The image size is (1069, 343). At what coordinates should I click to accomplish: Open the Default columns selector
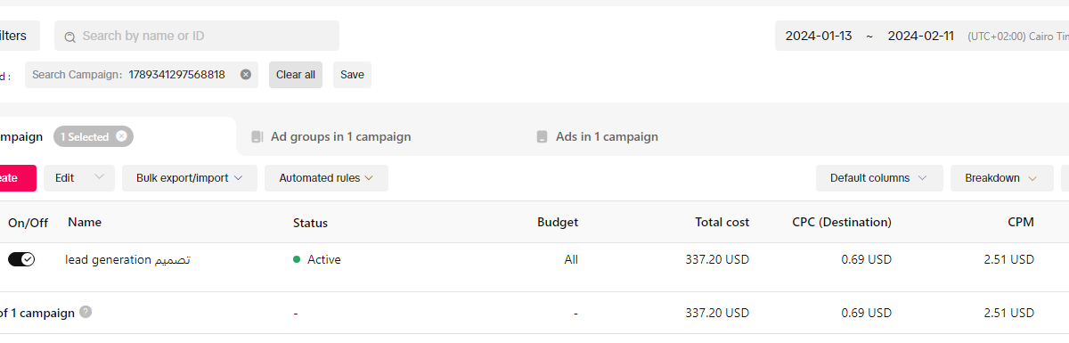pyautogui.click(x=879, y=178)
